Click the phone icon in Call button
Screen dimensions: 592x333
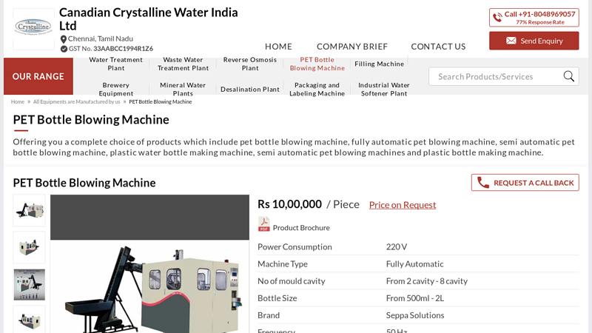(497, 17)
